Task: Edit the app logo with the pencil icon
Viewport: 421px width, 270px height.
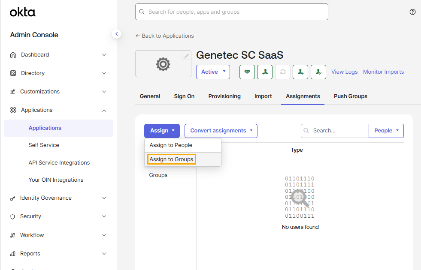Action: [x=186, y=56]
